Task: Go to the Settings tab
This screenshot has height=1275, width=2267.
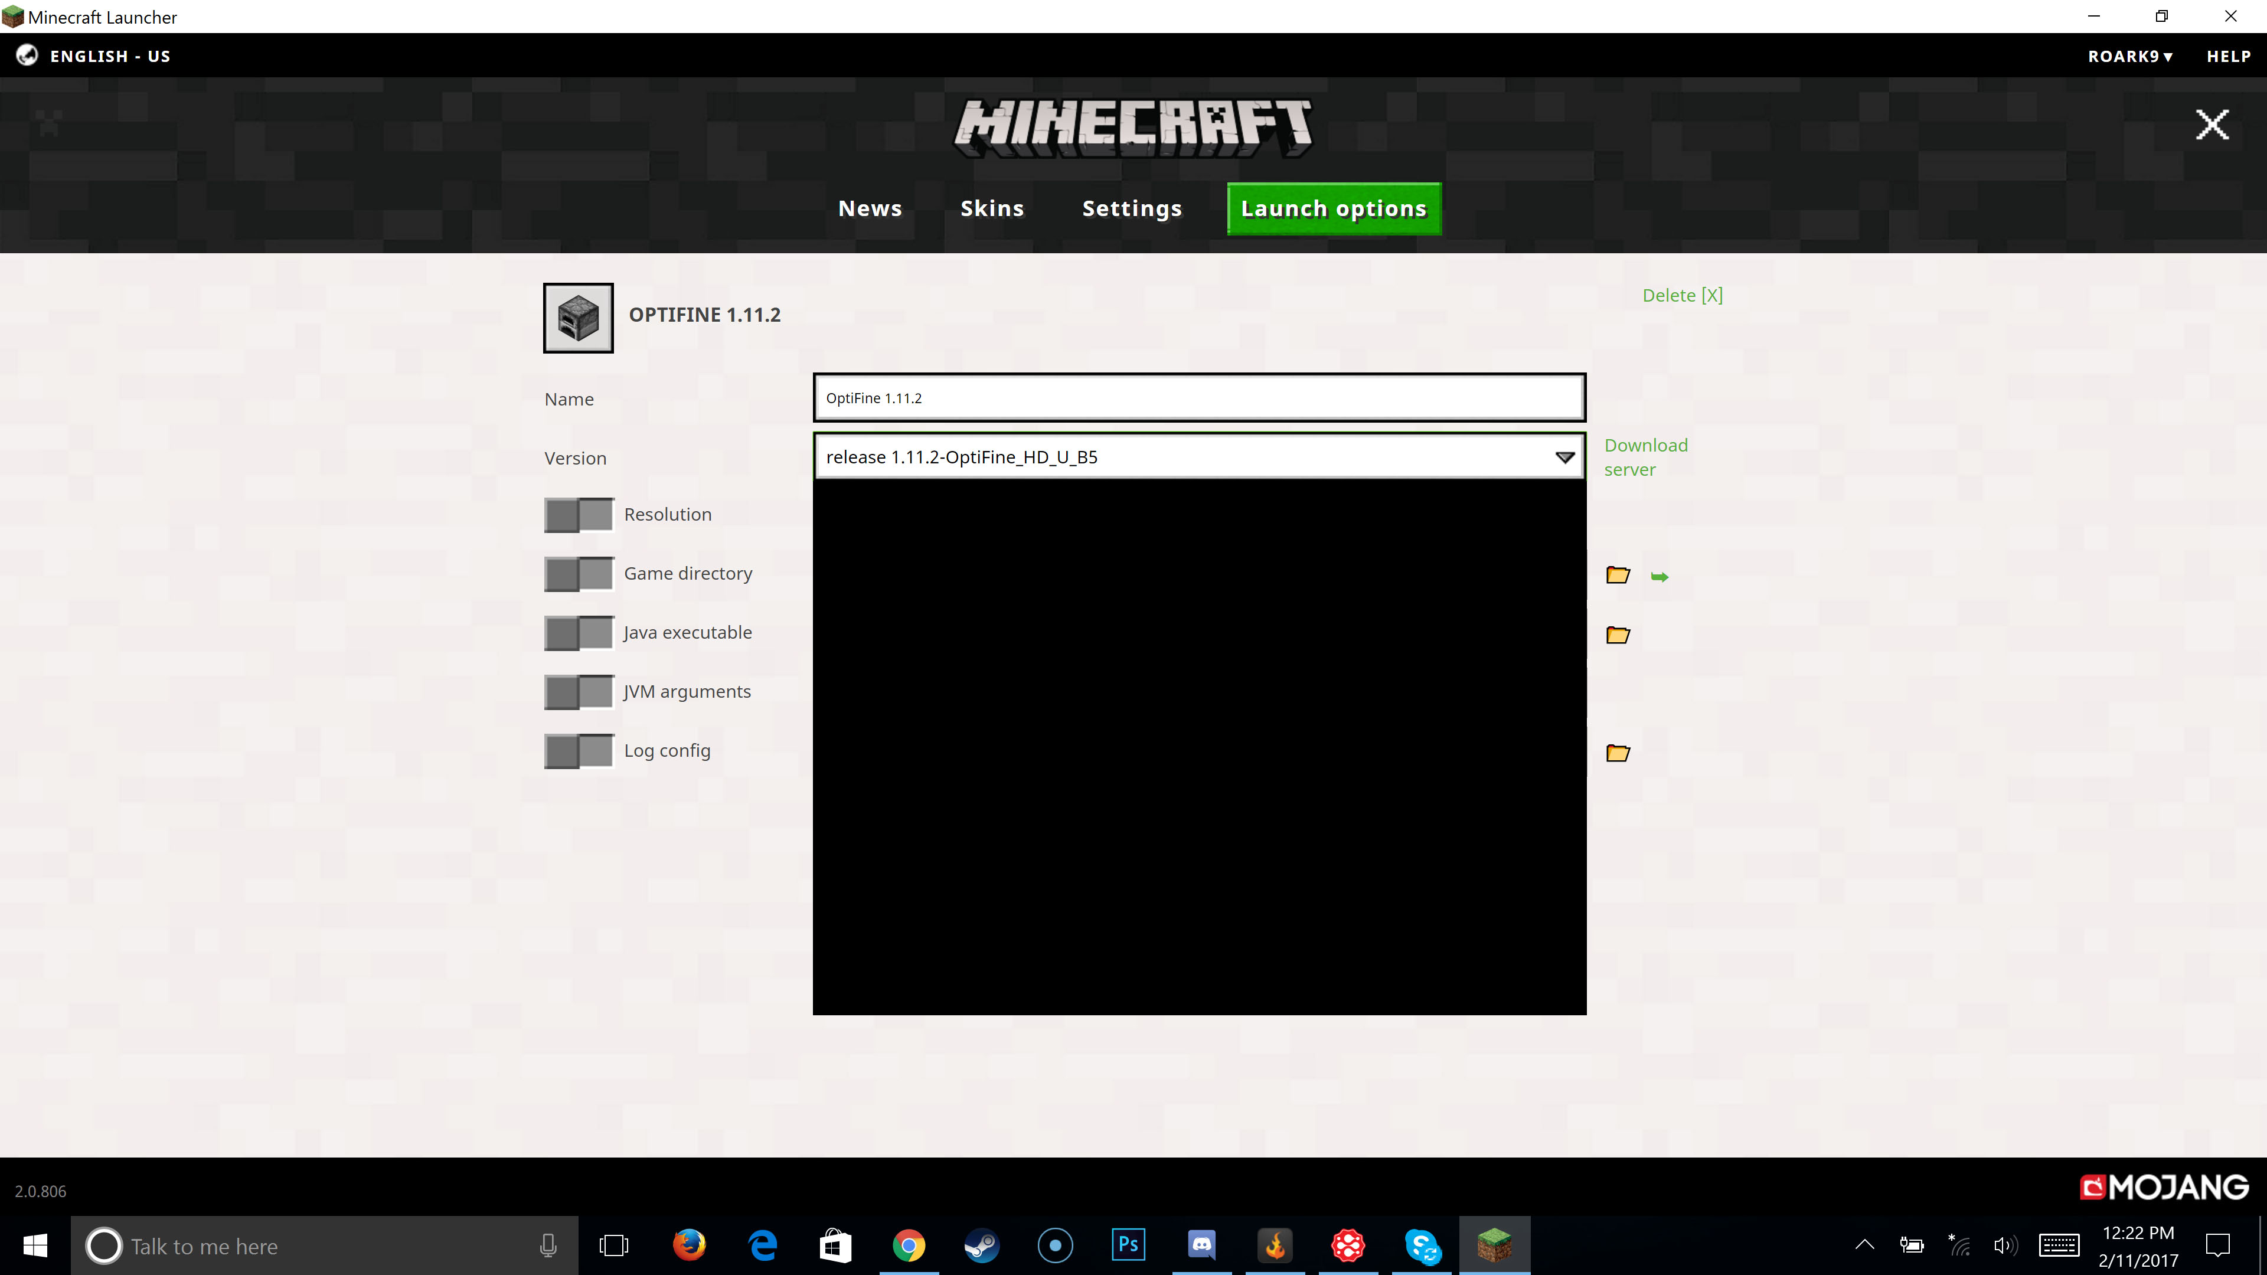Action: (x=1132, y=208)
